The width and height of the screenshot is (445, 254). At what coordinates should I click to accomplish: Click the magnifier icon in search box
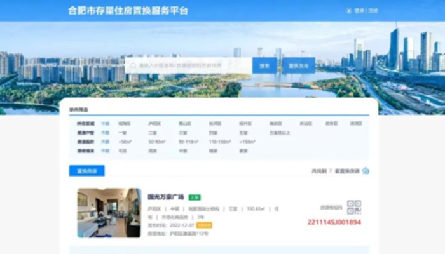click(133, 65)
